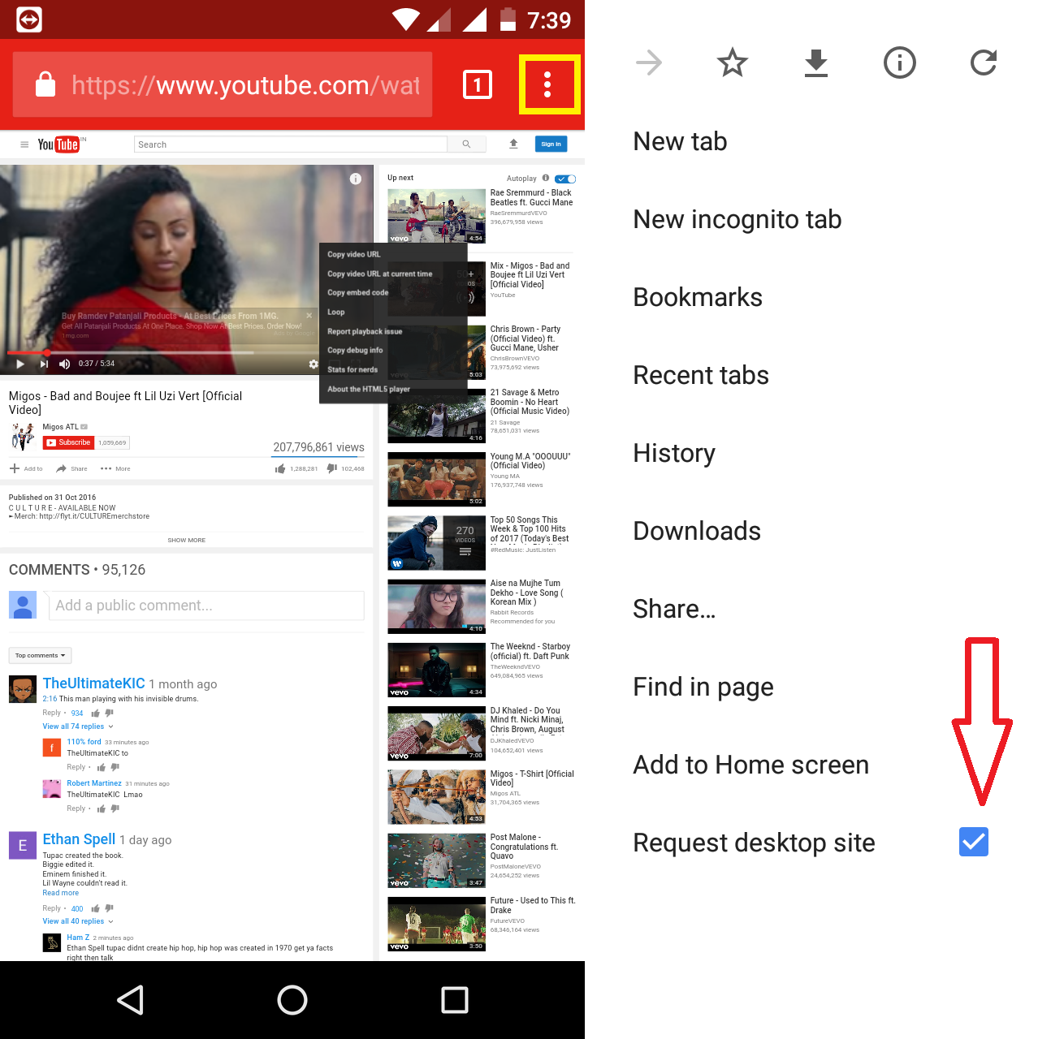Open Chrome's download page icon

[x=815, y=63]
